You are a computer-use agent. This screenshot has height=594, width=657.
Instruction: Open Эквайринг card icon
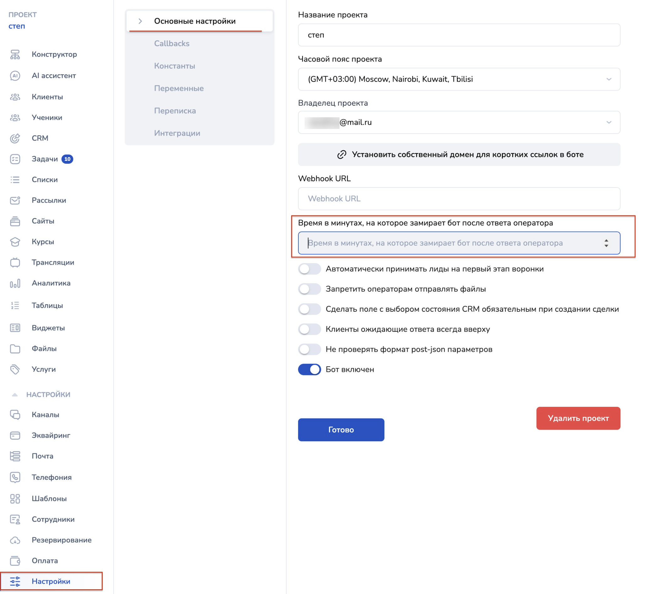point(15,436)
